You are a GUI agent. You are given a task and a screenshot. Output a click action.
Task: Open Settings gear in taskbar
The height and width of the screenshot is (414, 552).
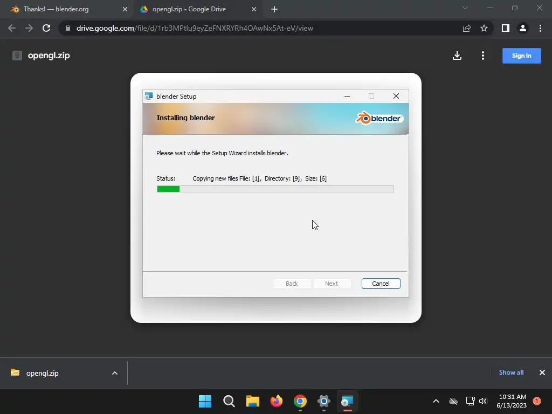point(323,401)
